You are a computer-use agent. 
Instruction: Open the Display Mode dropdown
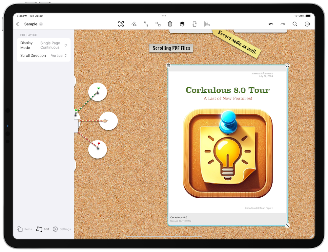point(44,45)
